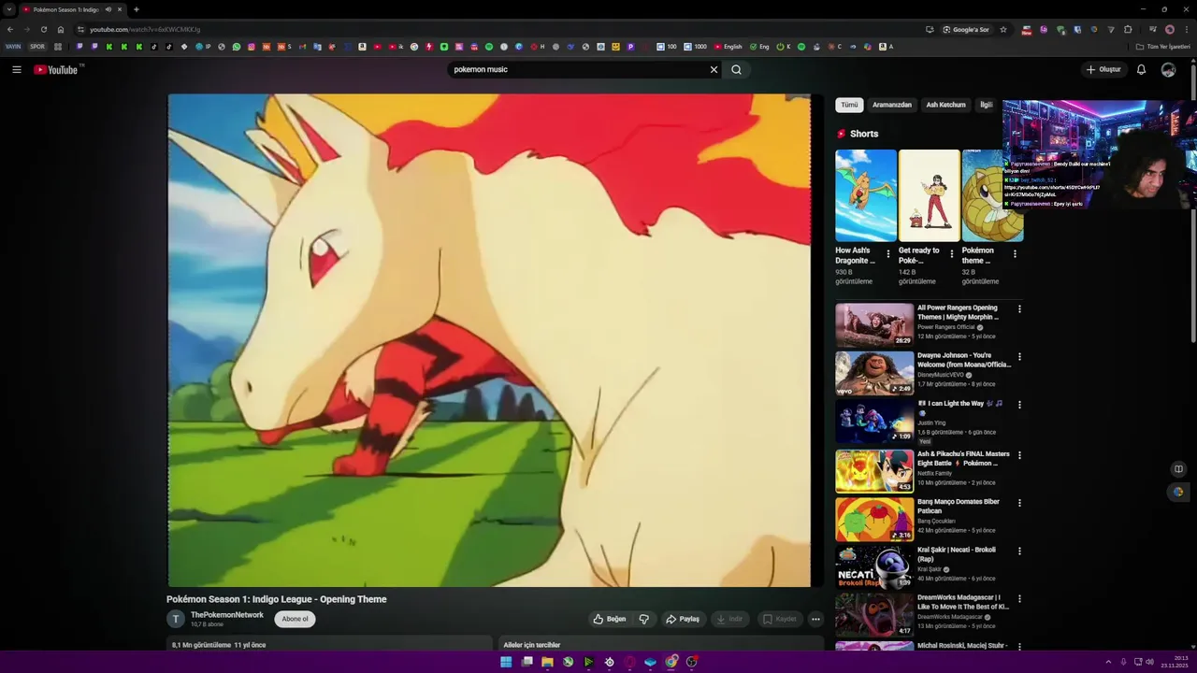Select the Tümü filter chip
Screen dimensions: 1197x673
[x=849, y=105]
